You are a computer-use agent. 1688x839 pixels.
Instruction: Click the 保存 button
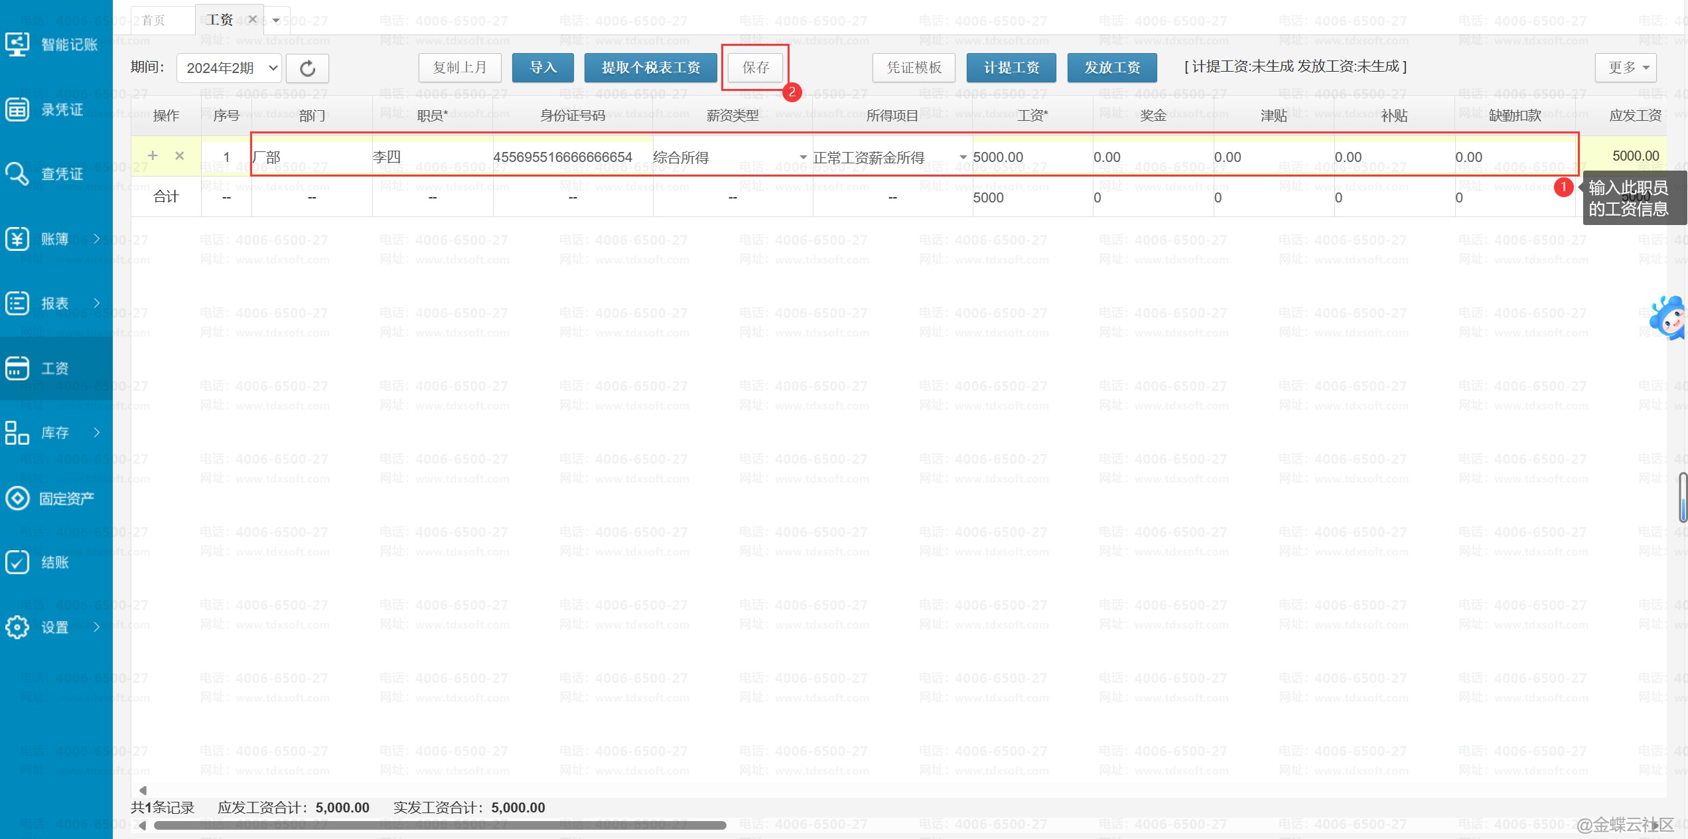(x=755, y=68)
